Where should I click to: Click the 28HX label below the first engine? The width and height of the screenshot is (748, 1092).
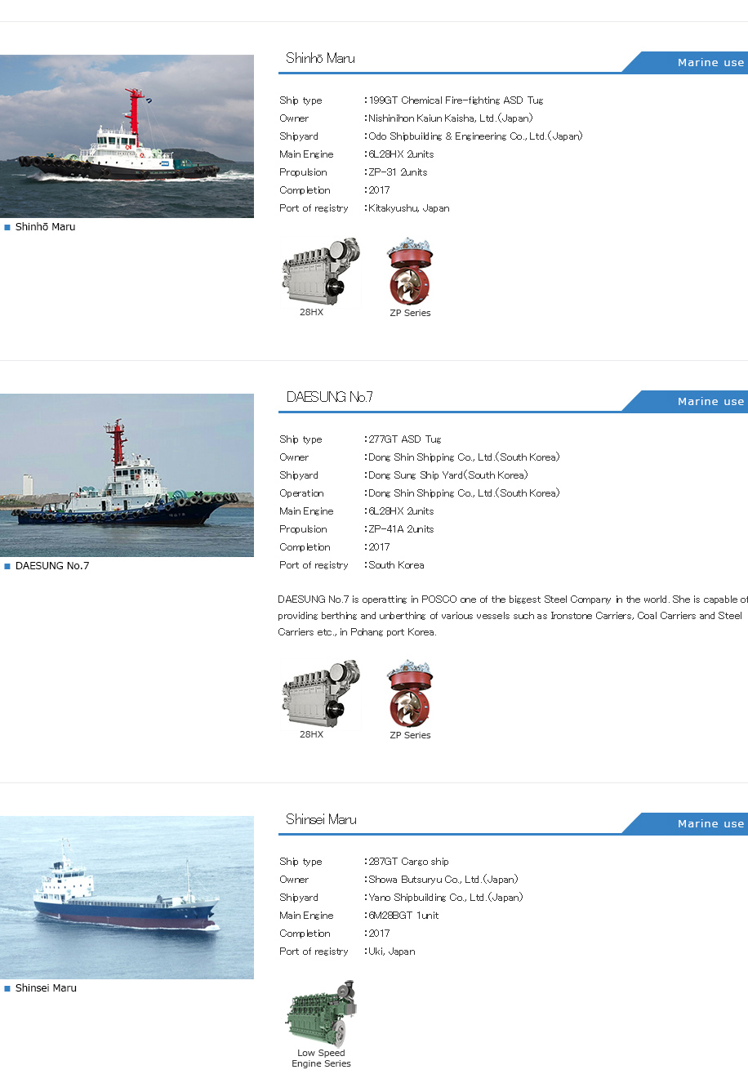point(311,312)
